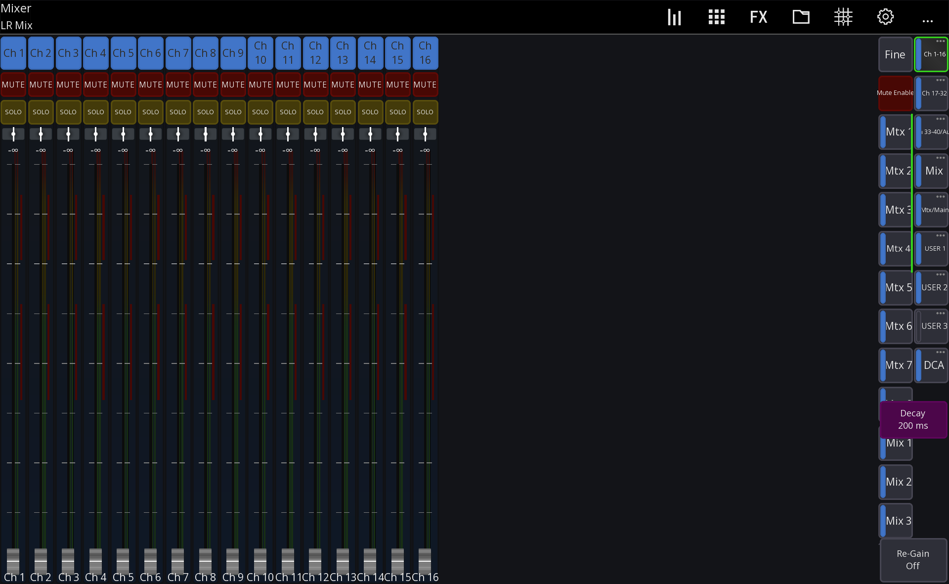Open options dots on Ch 1-16 layer
The height and width of the screenshot is (584, 949).
coord(940,41)
